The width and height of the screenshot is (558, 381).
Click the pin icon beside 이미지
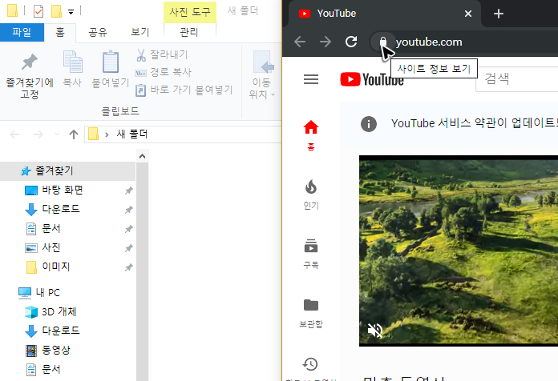pyautogui.click(x=129, y=267)
